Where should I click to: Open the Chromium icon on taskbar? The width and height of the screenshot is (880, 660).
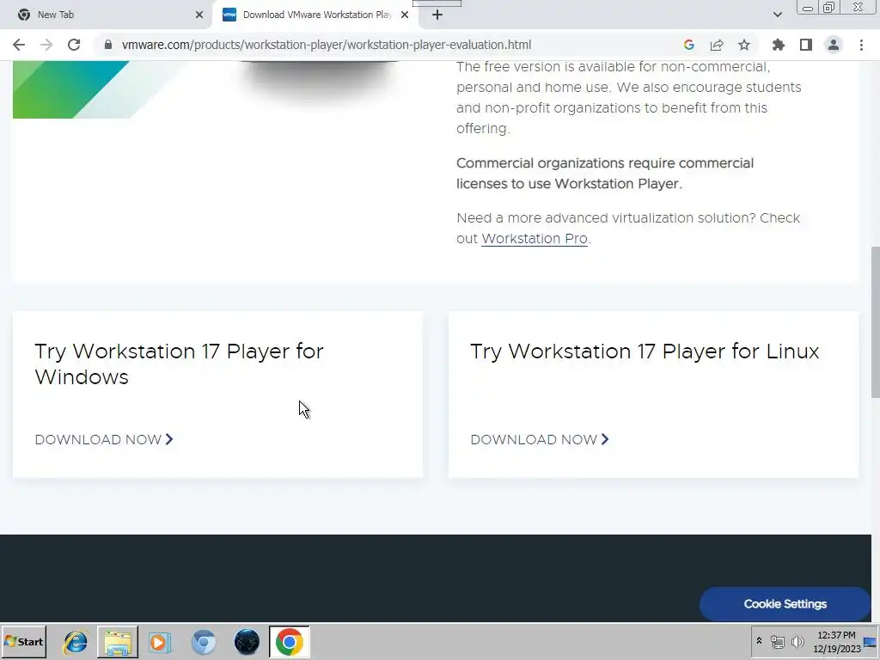point(203,642)
